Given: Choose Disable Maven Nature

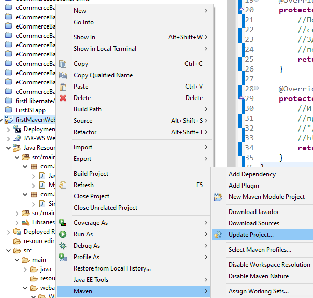Looking at the screenshot, I should pos(263,276).
